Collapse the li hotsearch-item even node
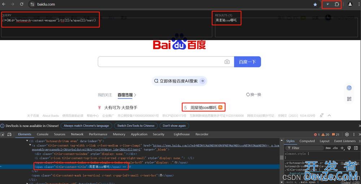Viewport: 361px width, 184px height. 27,141
